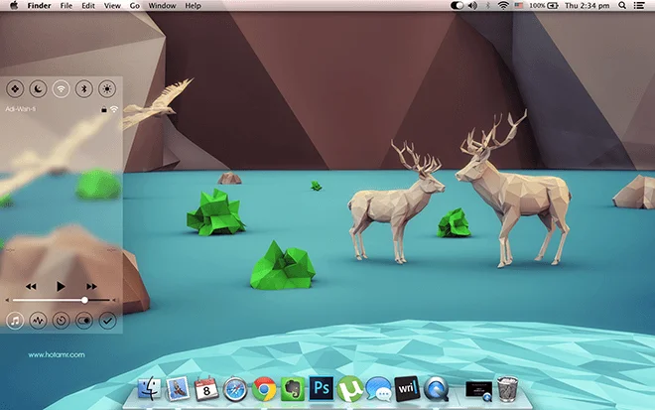Toggle Wi-Fi in the control panel

click(x=61, y=89)
